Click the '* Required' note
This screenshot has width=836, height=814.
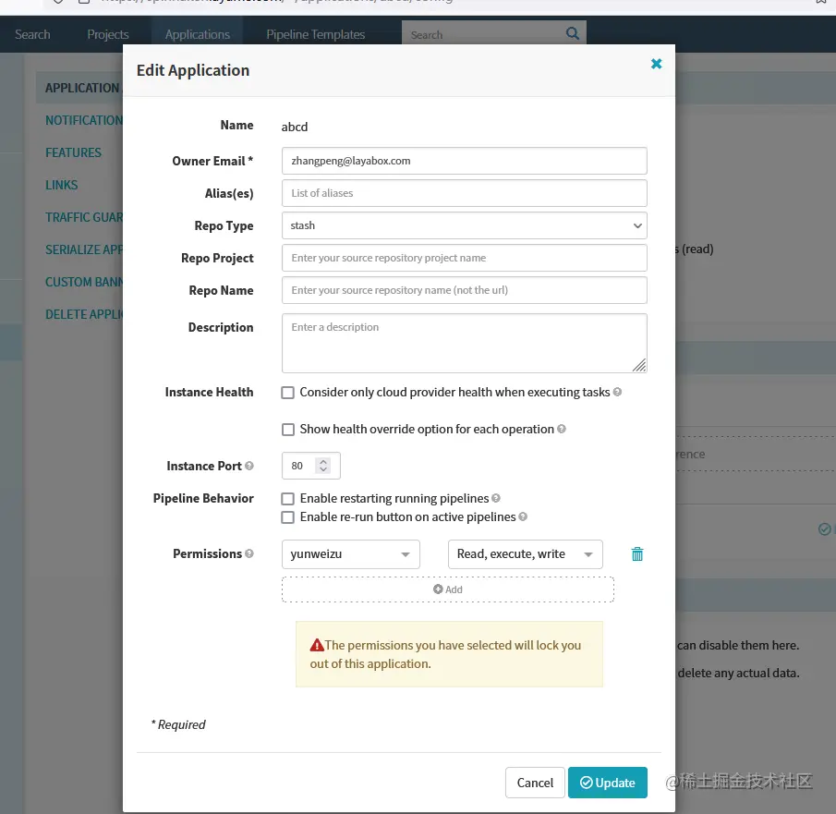click(x=178, y=724)
